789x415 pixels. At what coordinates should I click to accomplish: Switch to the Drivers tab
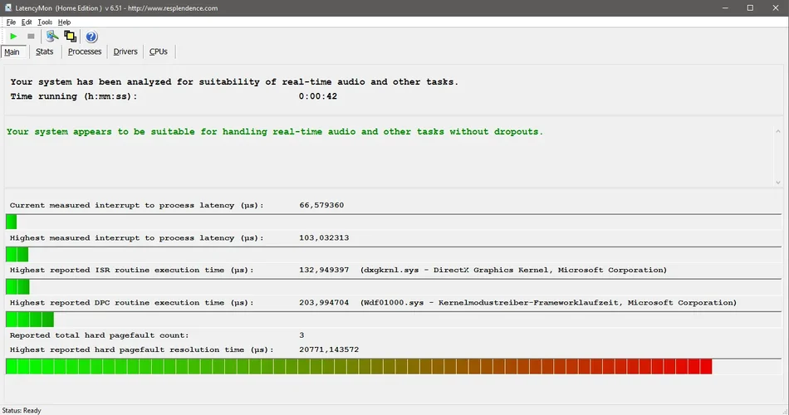coord(125,51)
